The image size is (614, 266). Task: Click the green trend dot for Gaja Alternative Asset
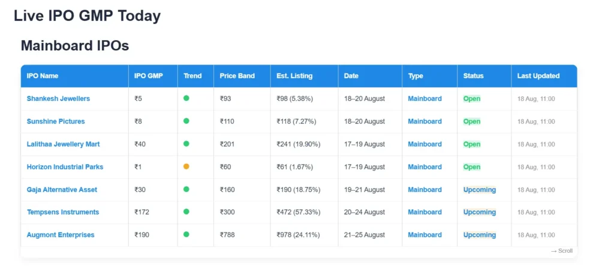click(186, 189)
